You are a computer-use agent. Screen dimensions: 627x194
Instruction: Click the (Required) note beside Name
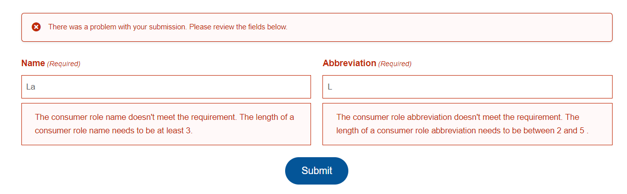tap(64, 64)
